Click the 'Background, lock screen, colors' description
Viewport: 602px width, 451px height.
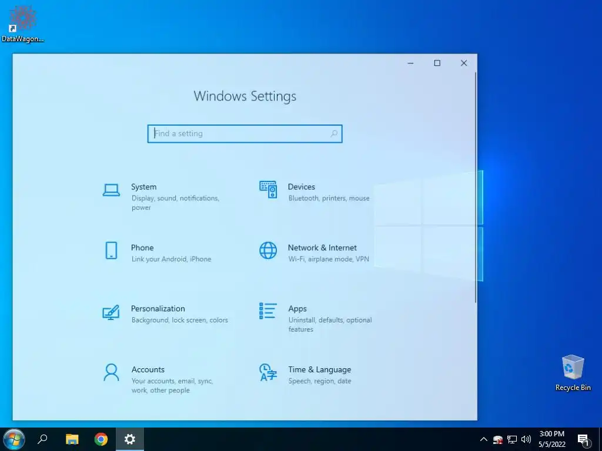180,320
